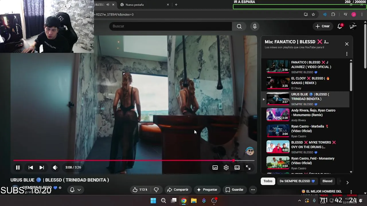Open the Chrome profile J avatar
Screen dimensions: 367x206
click(354, 15)
